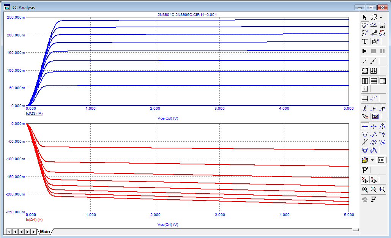
Task: Click the point tag 1.0 icon
Action: click(x=374, y=33)
